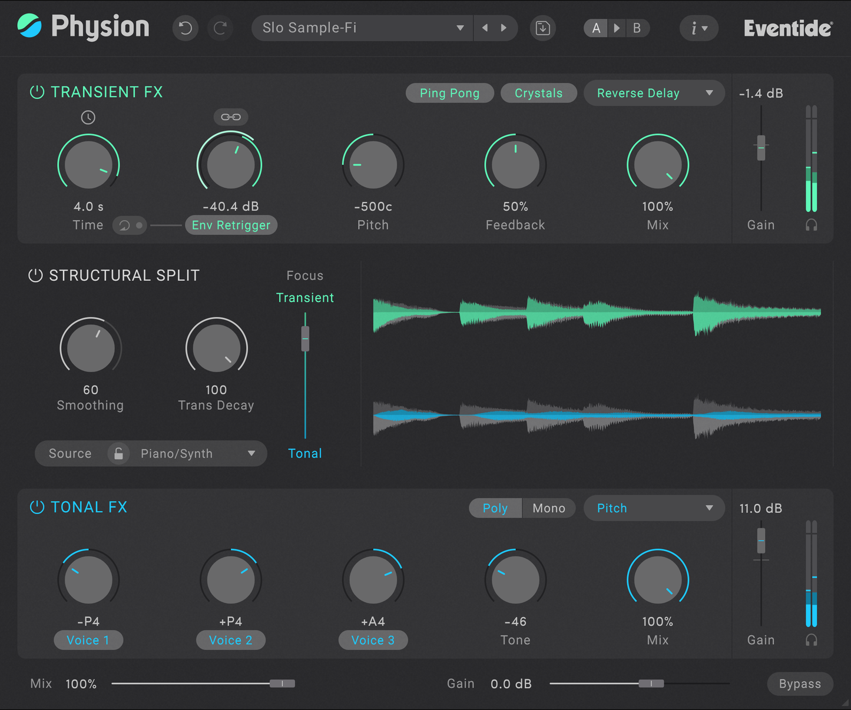Screen dimensions: 851x710
Task: Switch Tonal FX to Mono mode
Action: pos(548,507)
